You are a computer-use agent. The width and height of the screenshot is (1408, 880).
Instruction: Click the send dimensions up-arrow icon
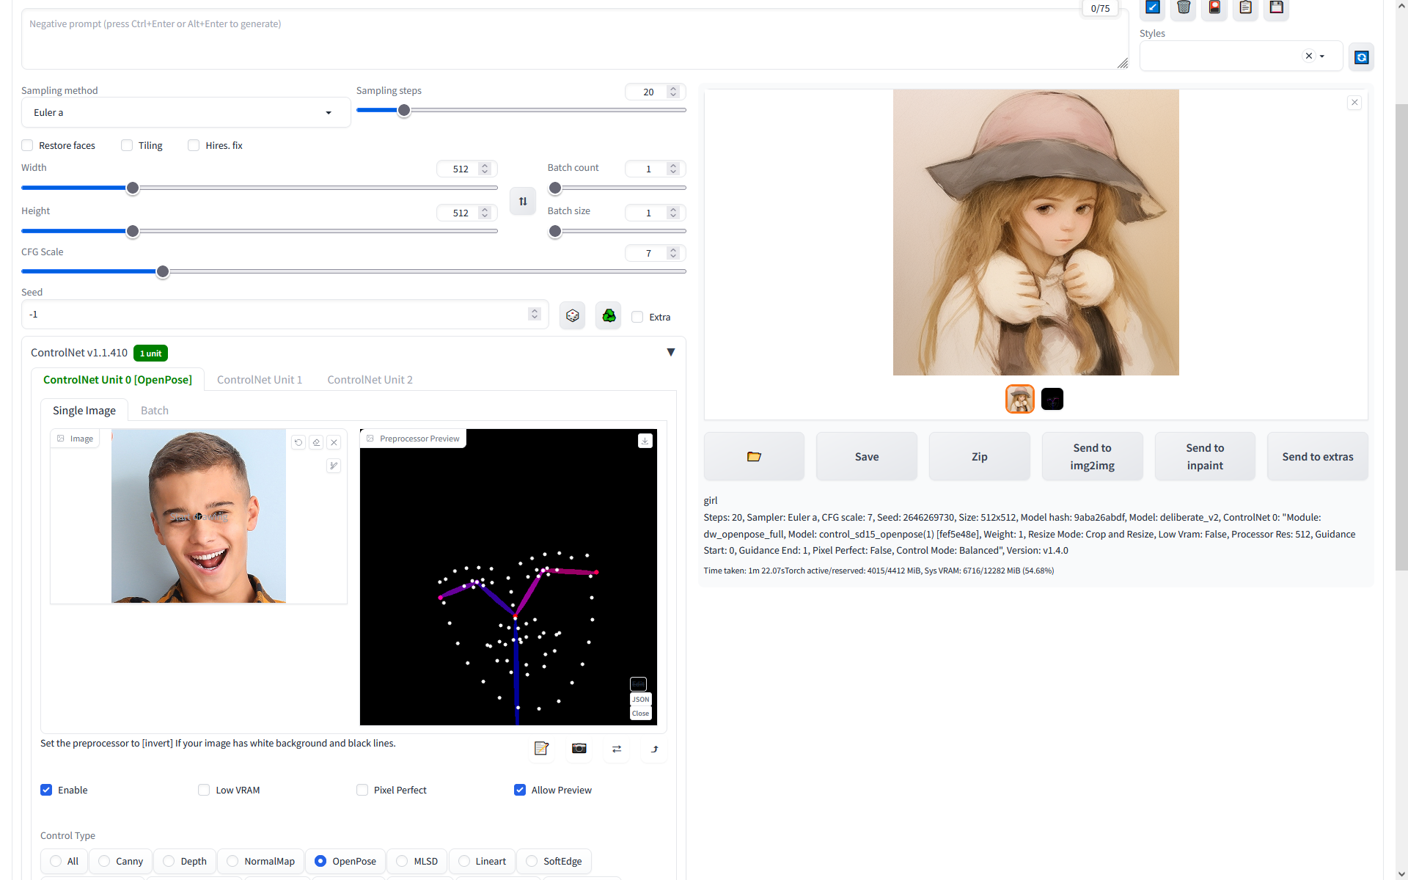(x=653, y=749)
